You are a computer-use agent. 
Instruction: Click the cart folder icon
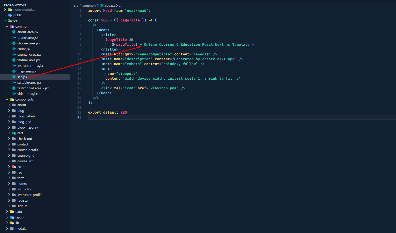[x=14, y=133]
